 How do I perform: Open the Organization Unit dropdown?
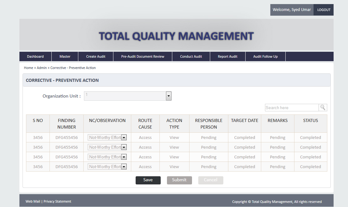[x=169, y=96]
